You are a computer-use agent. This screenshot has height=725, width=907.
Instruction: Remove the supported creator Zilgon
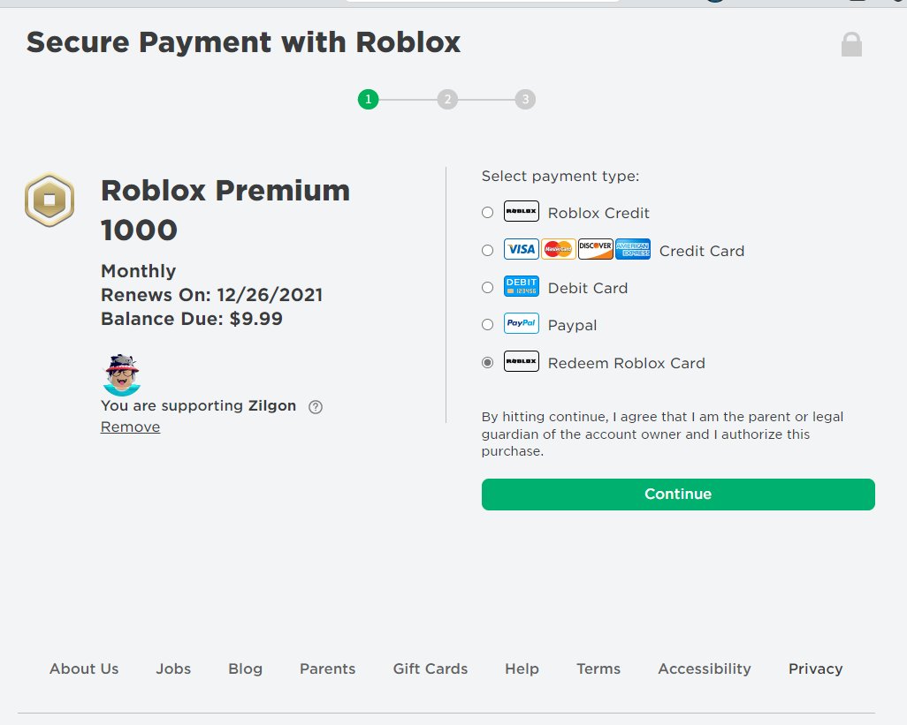[x=130, y=427]
